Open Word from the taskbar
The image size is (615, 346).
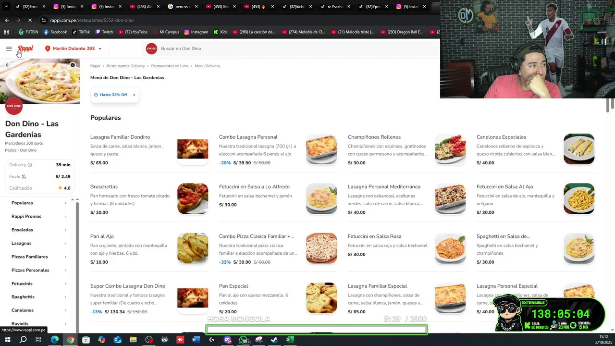click(196, 340)
